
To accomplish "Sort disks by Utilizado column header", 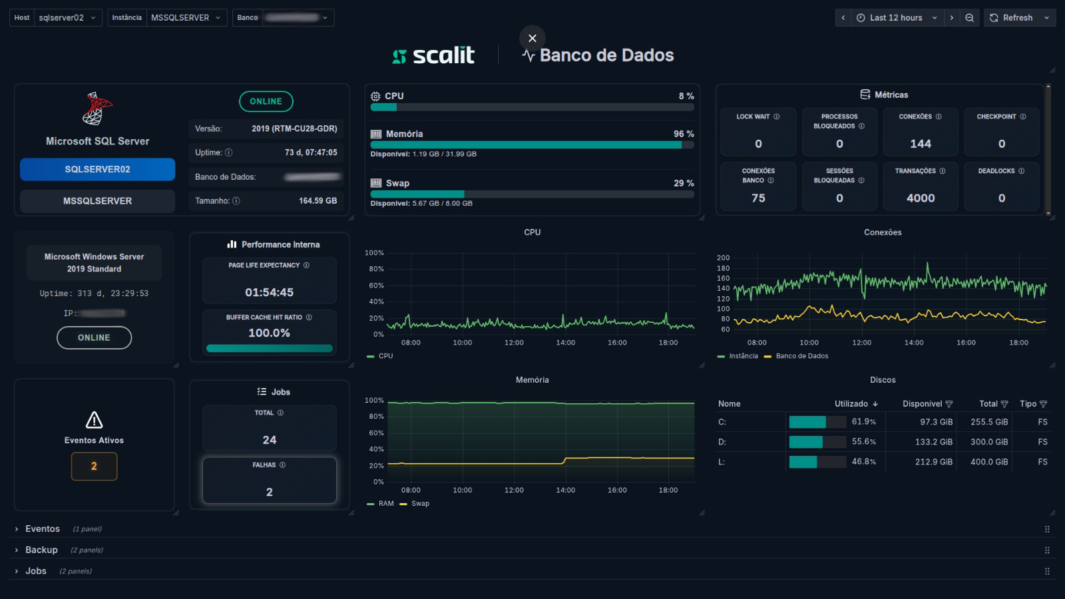I will click(x=851, y=404).
